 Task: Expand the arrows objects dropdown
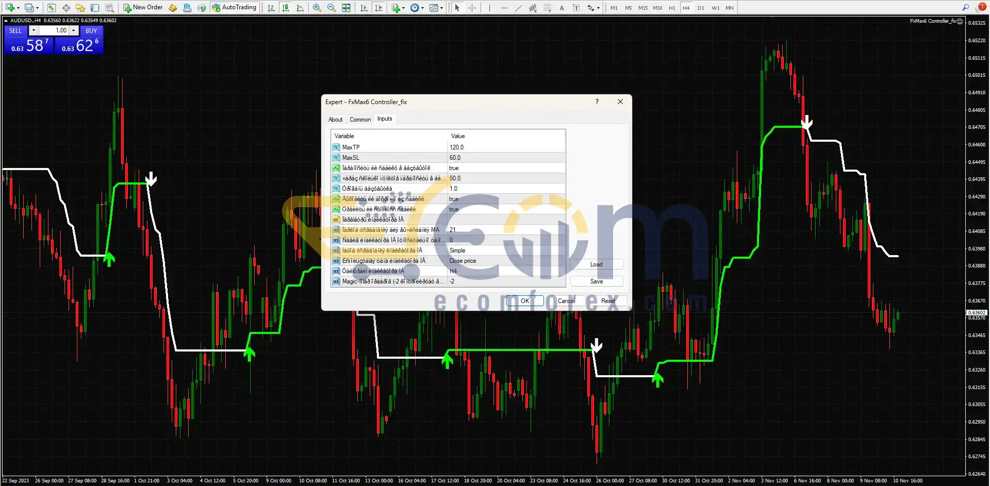click(598, 8)
